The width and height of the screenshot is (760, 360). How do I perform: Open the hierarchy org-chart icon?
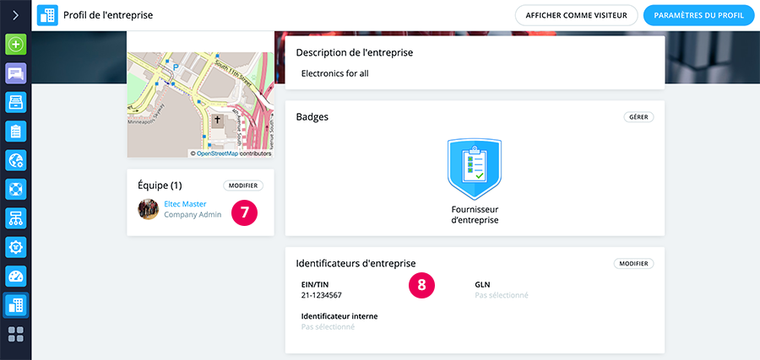[15, 218]
